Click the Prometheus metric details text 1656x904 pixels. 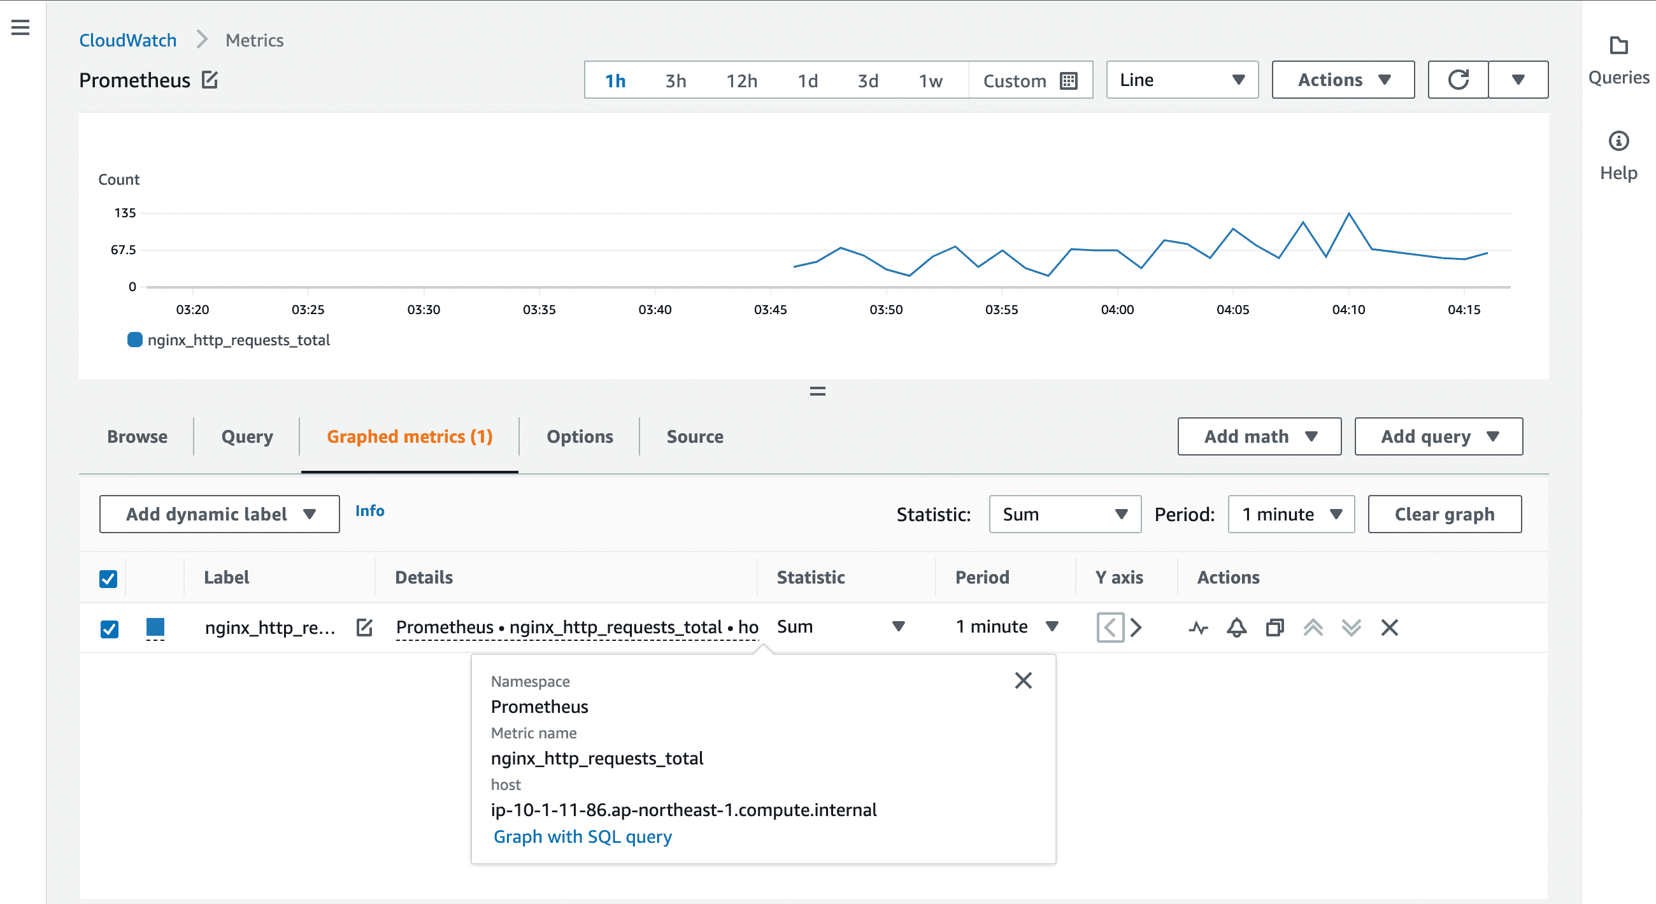pos(576,627)
